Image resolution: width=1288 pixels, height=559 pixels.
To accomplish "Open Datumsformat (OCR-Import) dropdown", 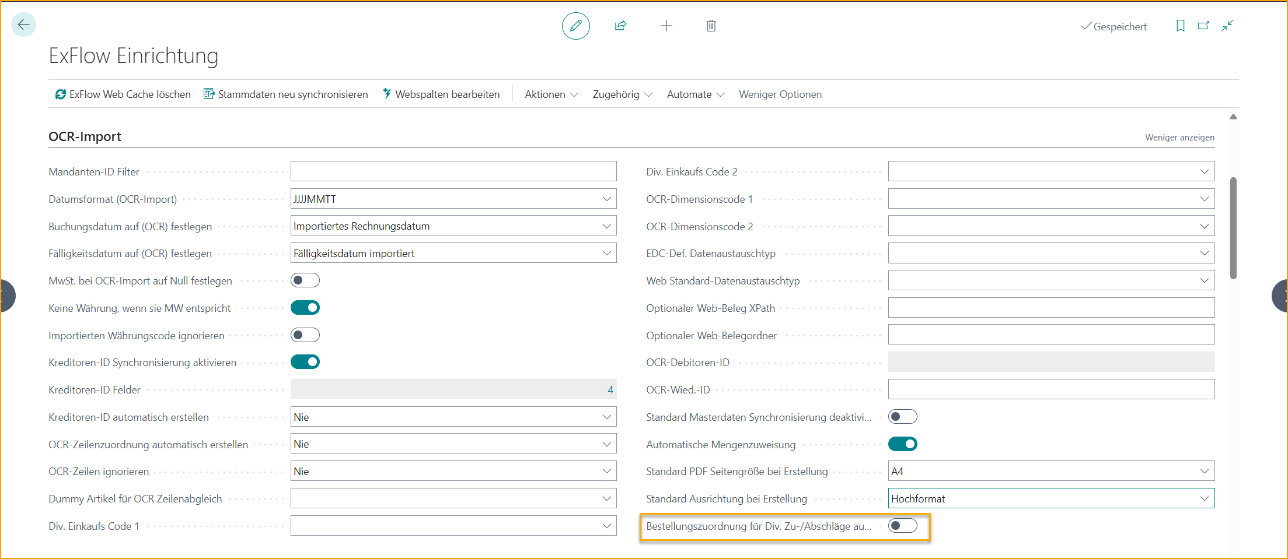I will tap(607, 199).
